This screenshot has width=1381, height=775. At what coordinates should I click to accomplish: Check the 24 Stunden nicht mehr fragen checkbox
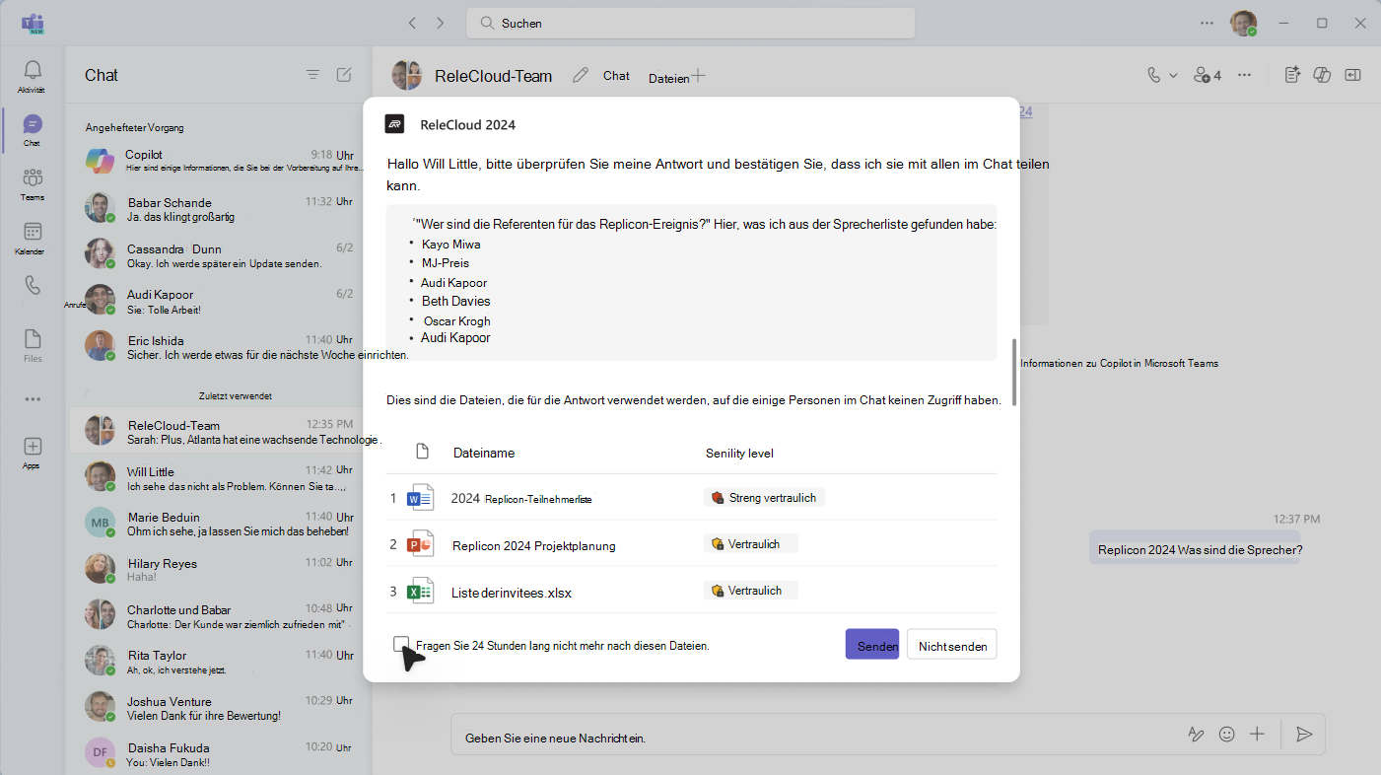(x=400, y=644)
